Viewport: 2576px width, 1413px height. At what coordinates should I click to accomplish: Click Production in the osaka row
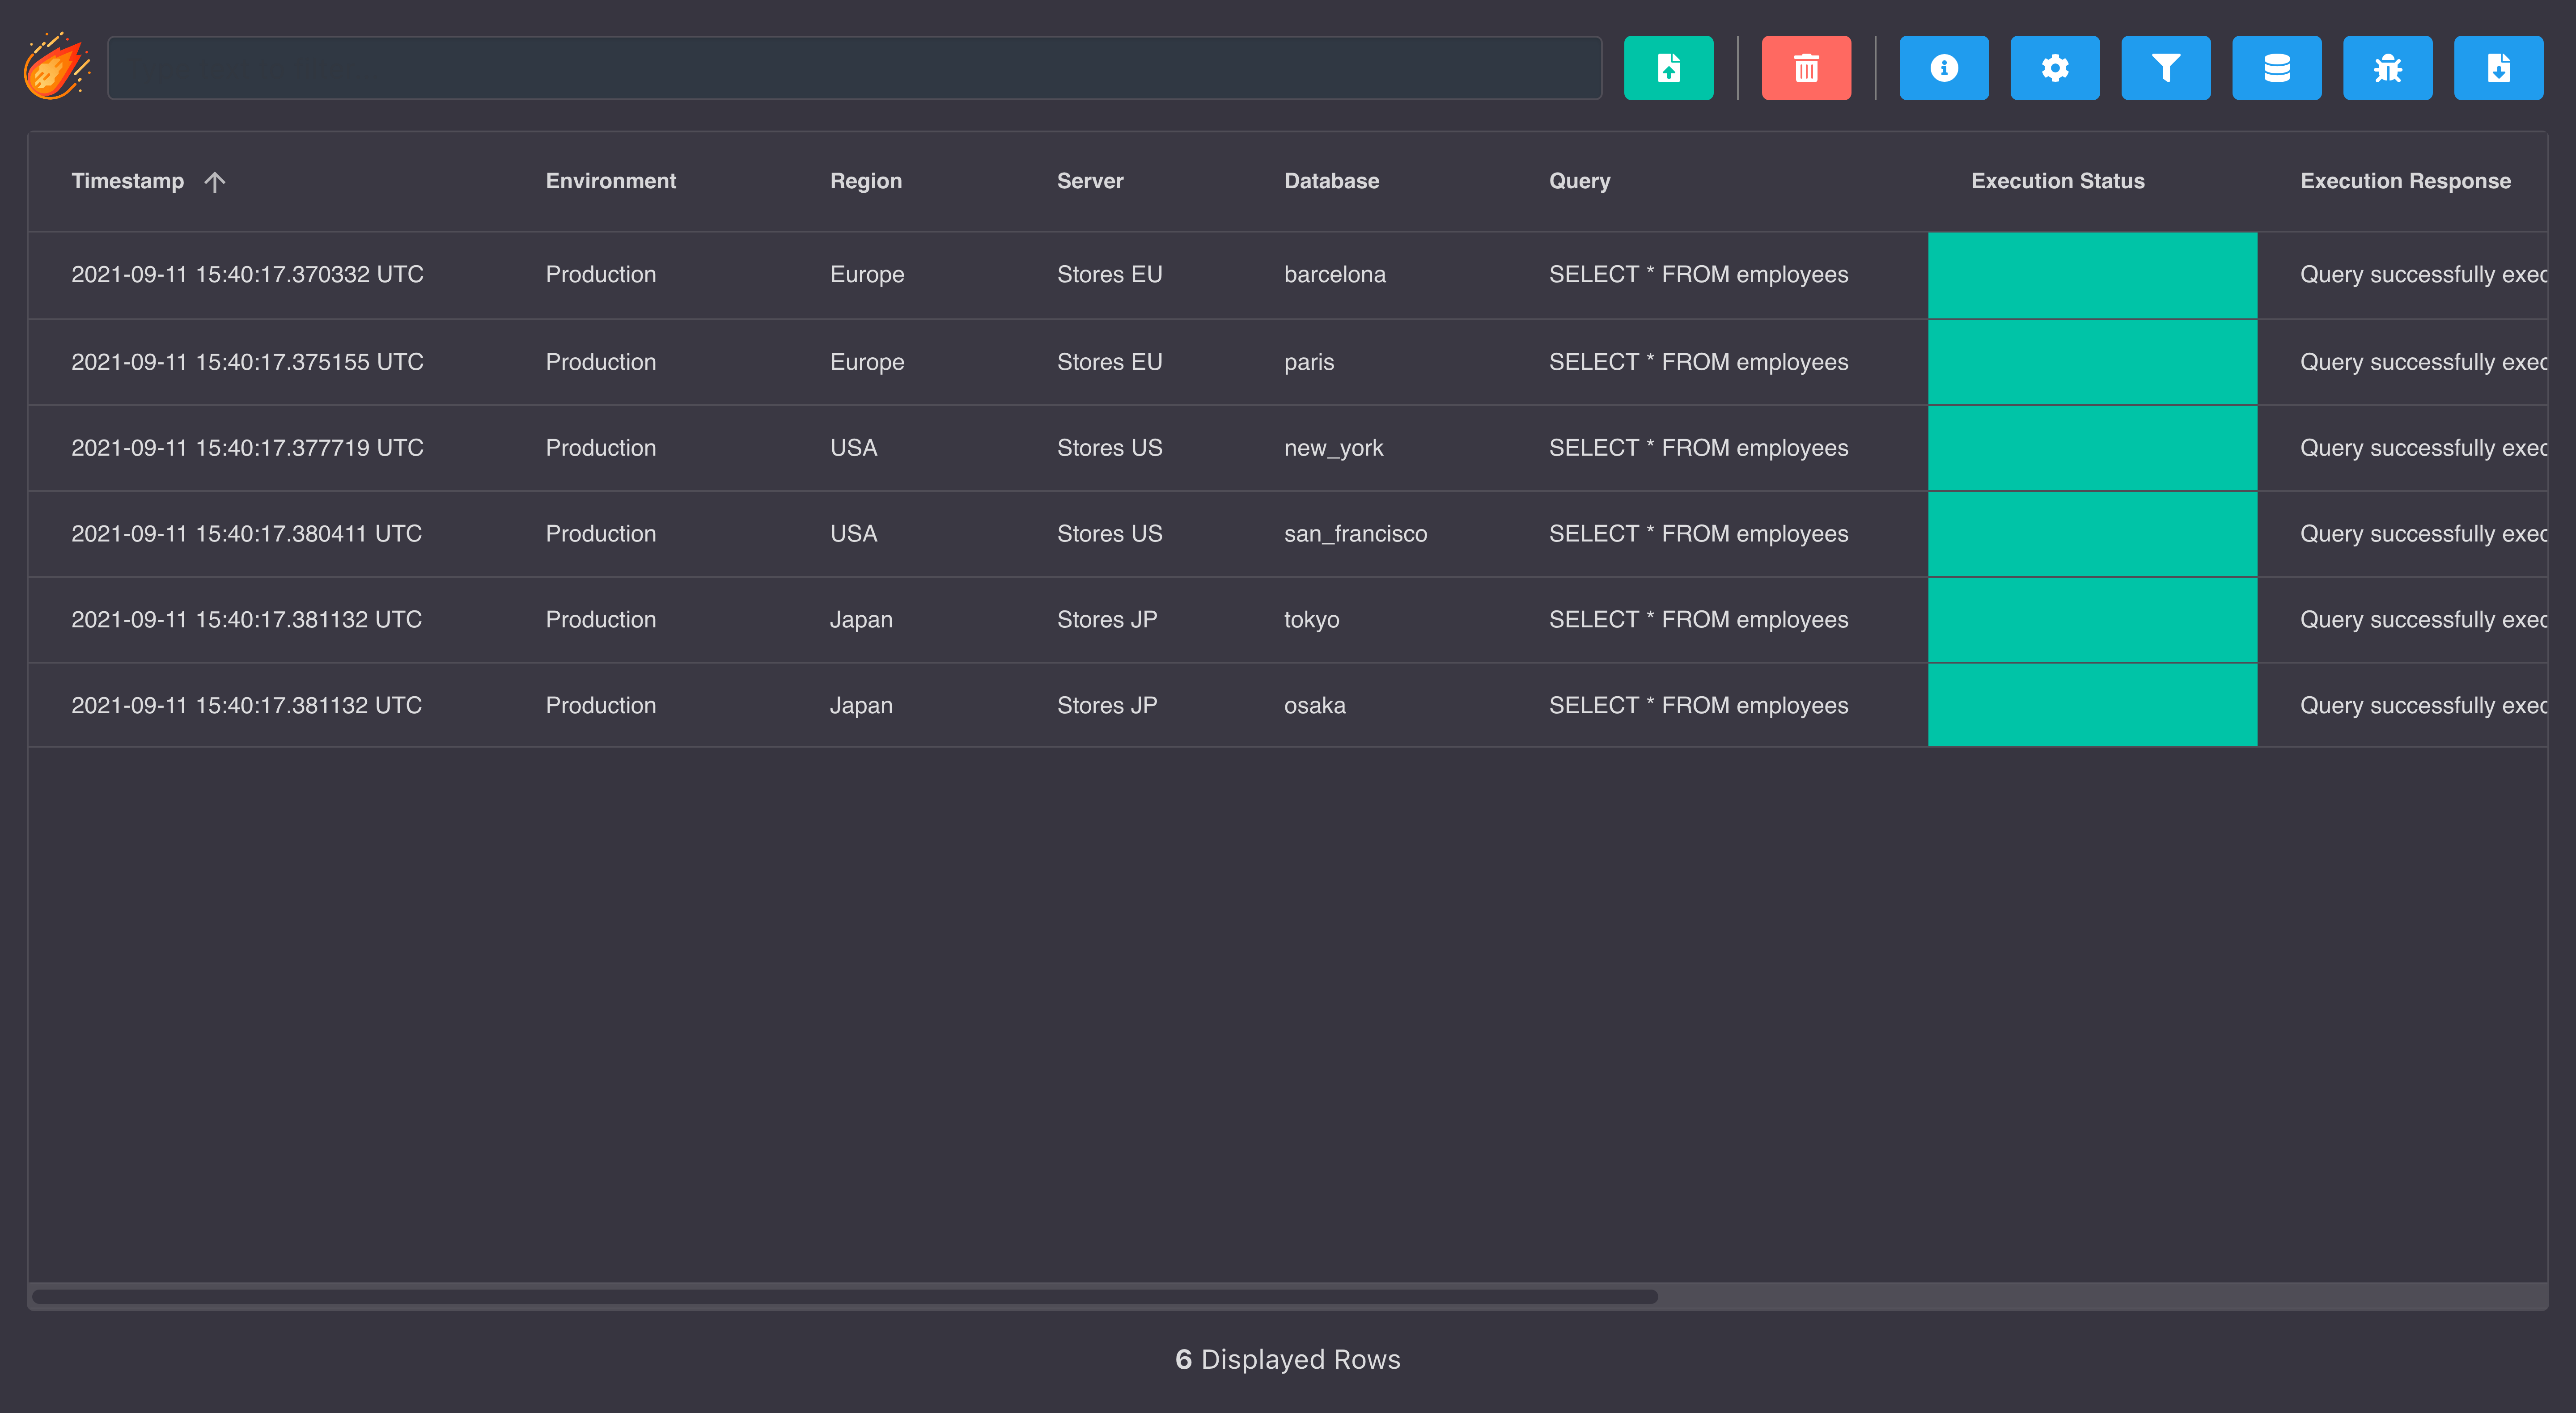coord(601,706)
